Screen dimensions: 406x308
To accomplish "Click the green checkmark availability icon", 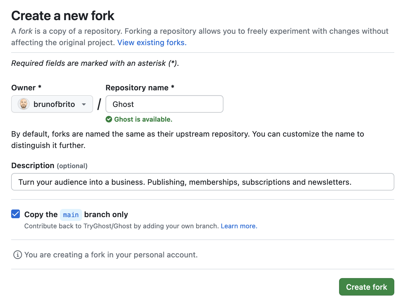I will [109, 119].
